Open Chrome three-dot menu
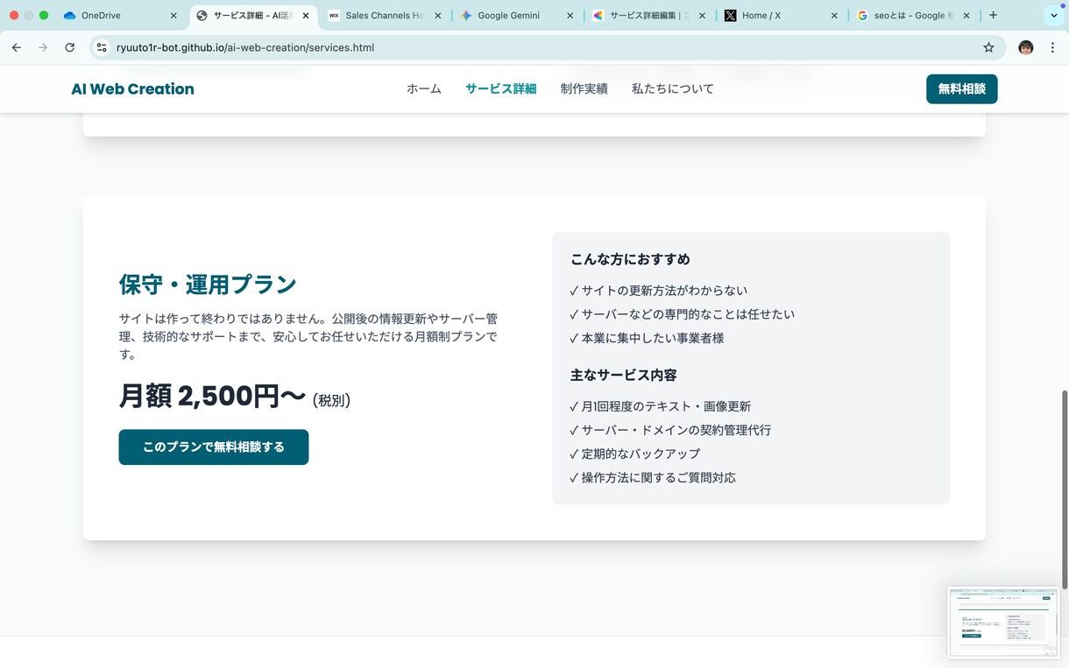 (x=1052, y=47)
